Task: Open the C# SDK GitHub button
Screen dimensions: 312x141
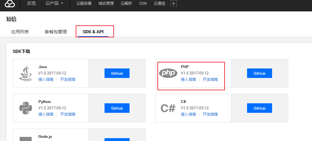Action: [259, 108]
